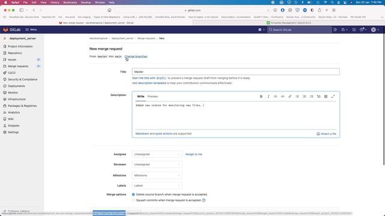Click the Safari address bar showing gitlab.com
Screen dimensions: 385x216
pos(192,10)
